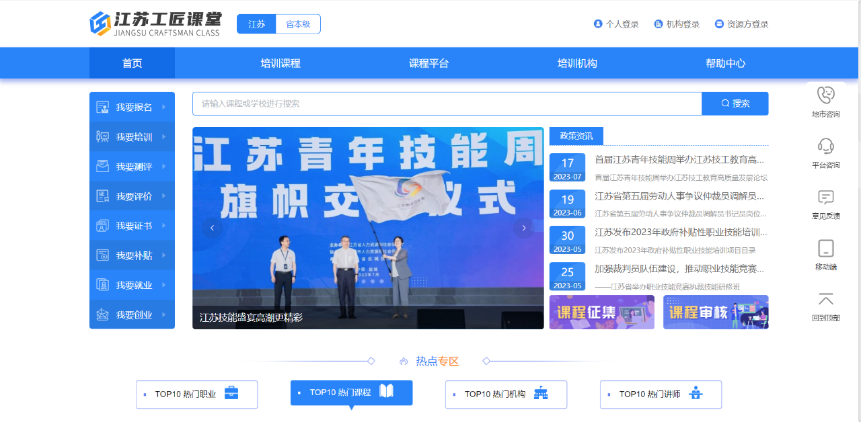Viewport: 861px width, 422px height.
Task: Show the next carousel slide
Action: (523, 228)
